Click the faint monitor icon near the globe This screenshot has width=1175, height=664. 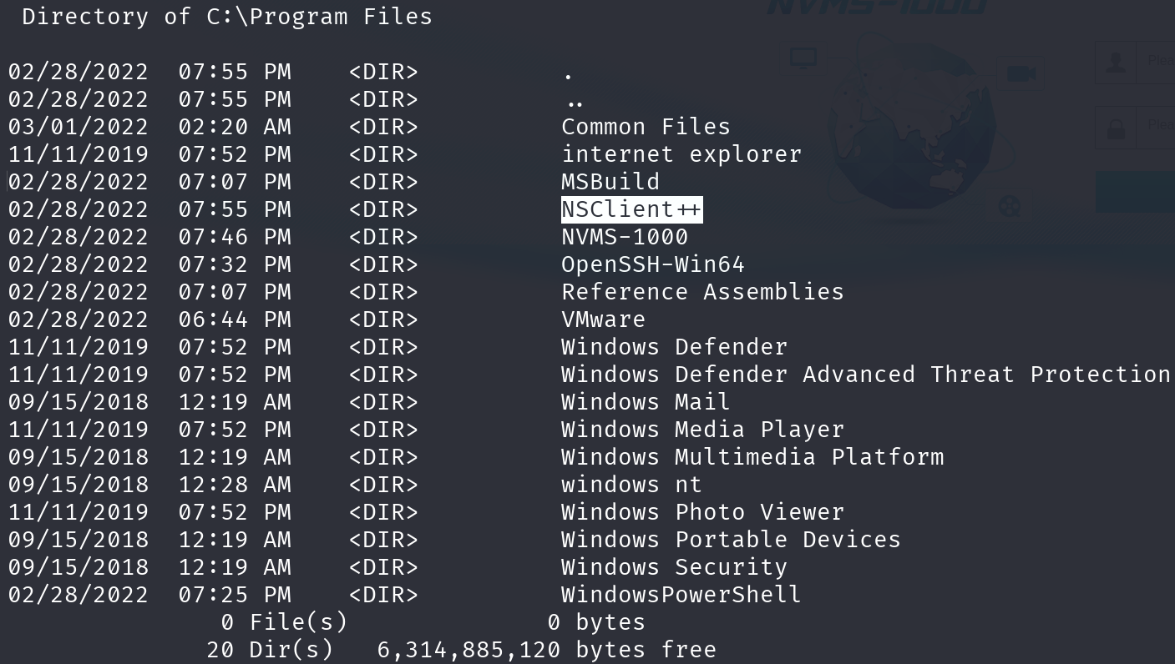tap(803, 58)
